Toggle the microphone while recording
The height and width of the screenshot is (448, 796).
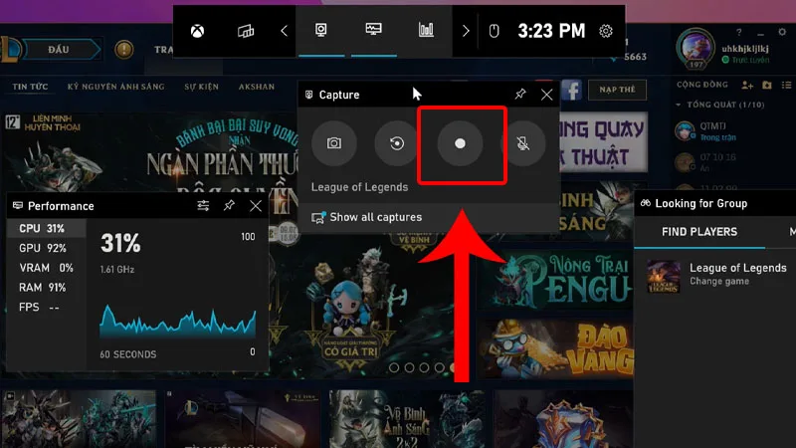pyautogui.click(x=523, y=143)
